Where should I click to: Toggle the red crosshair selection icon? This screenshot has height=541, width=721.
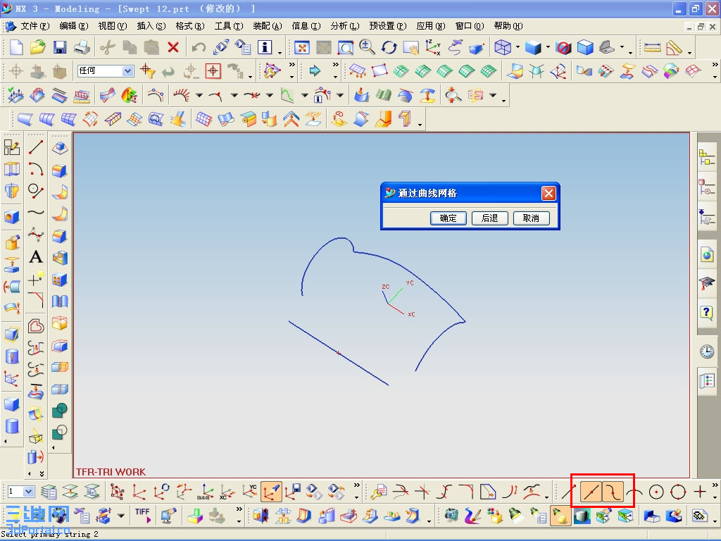pyautogui.click(x=213, y=71)
